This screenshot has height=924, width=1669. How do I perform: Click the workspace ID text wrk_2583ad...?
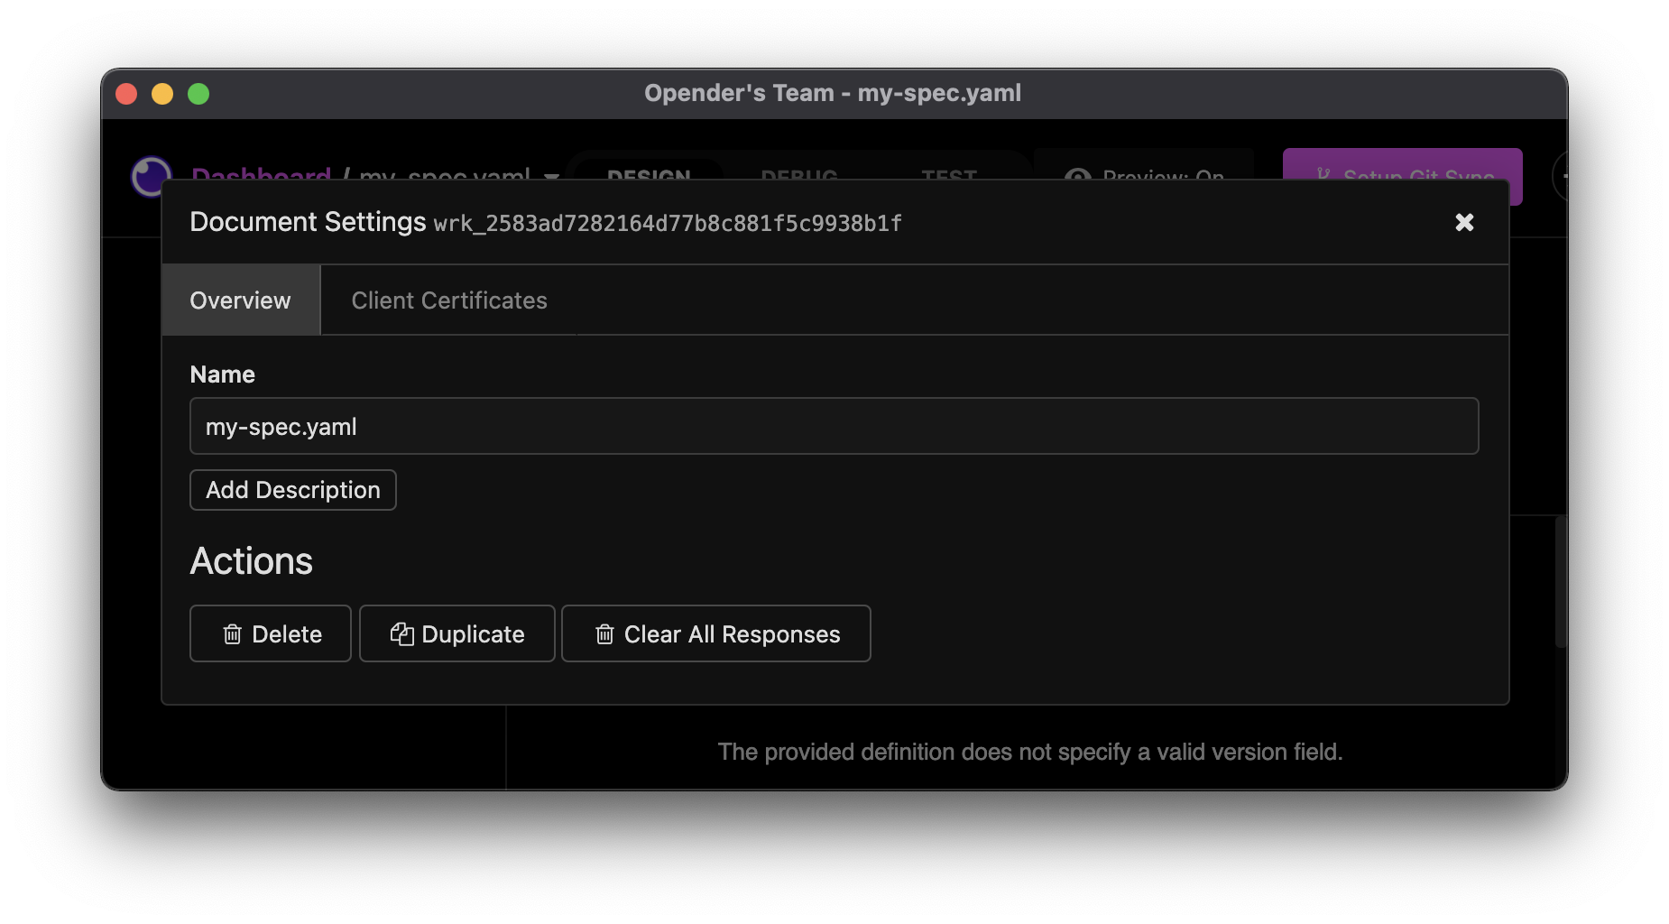pyautogui.click(x=668, y=224)
